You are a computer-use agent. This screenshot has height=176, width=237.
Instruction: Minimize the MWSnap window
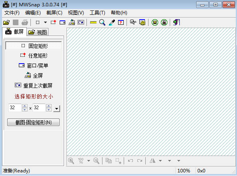[x=202, y=5]
